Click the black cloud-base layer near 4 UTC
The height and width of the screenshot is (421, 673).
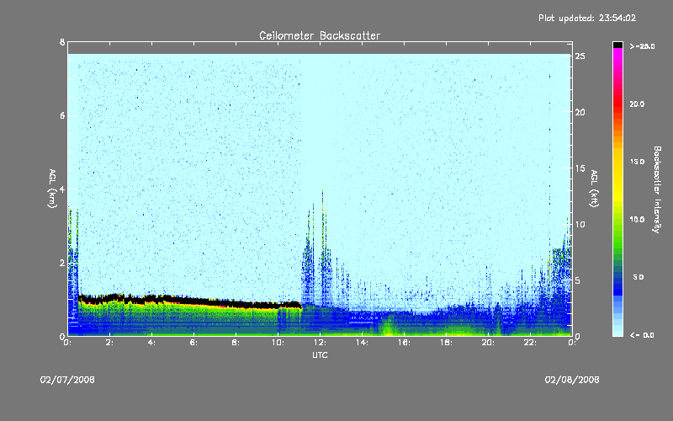tap(152, 298)
